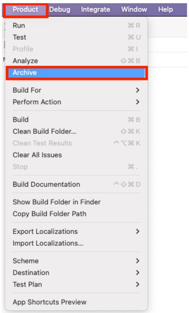189x313 pixels.
Task: Choose Clean Build Folder…
Action: tap(77, 131)
